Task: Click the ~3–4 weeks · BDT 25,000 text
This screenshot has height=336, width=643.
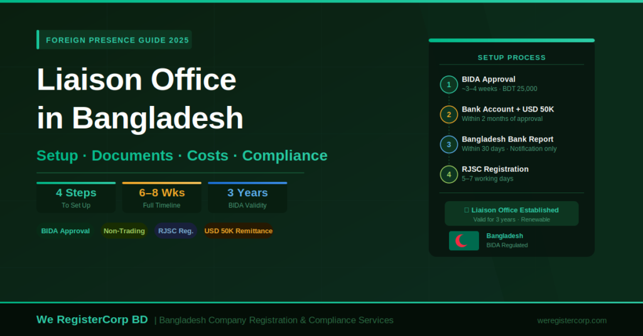Action: tap(499, 89)
